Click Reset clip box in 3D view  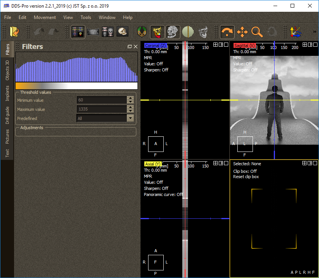coord(246,177)
